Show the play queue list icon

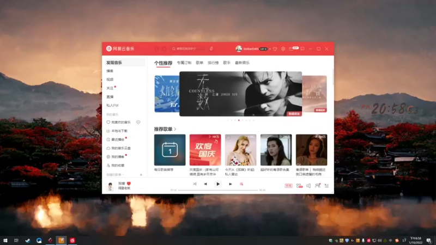pyautogui.click(x=326, y=186)
